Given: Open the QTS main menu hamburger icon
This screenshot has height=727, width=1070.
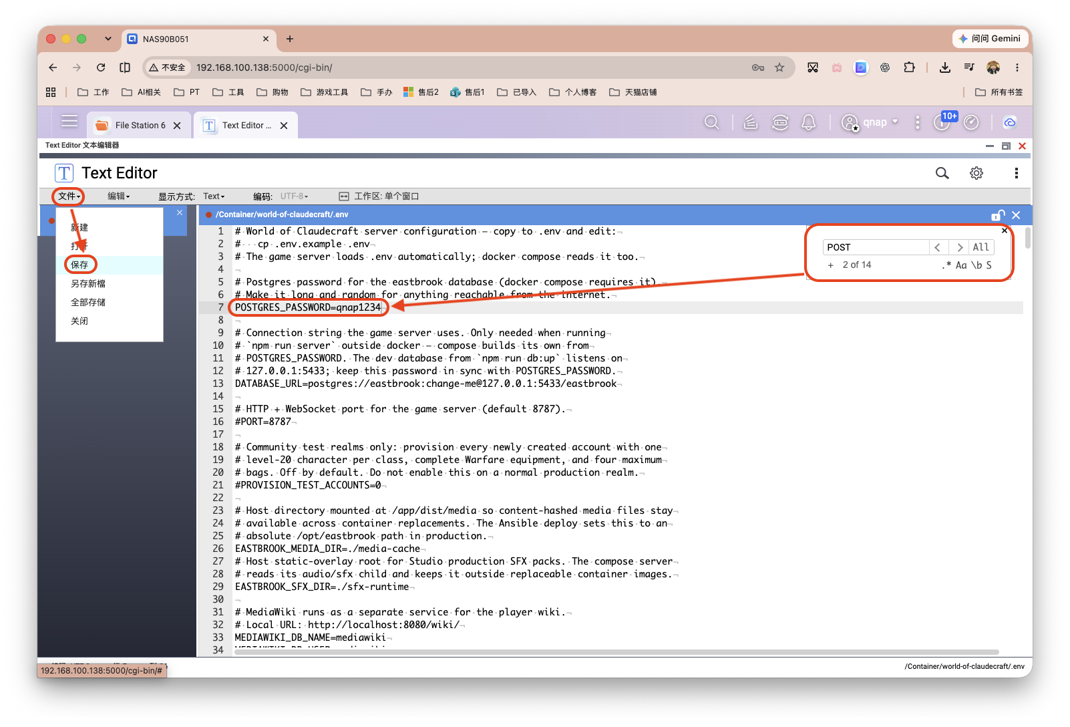Looking at the screenshot, I should pyautogui.click(x=69, y=122).
